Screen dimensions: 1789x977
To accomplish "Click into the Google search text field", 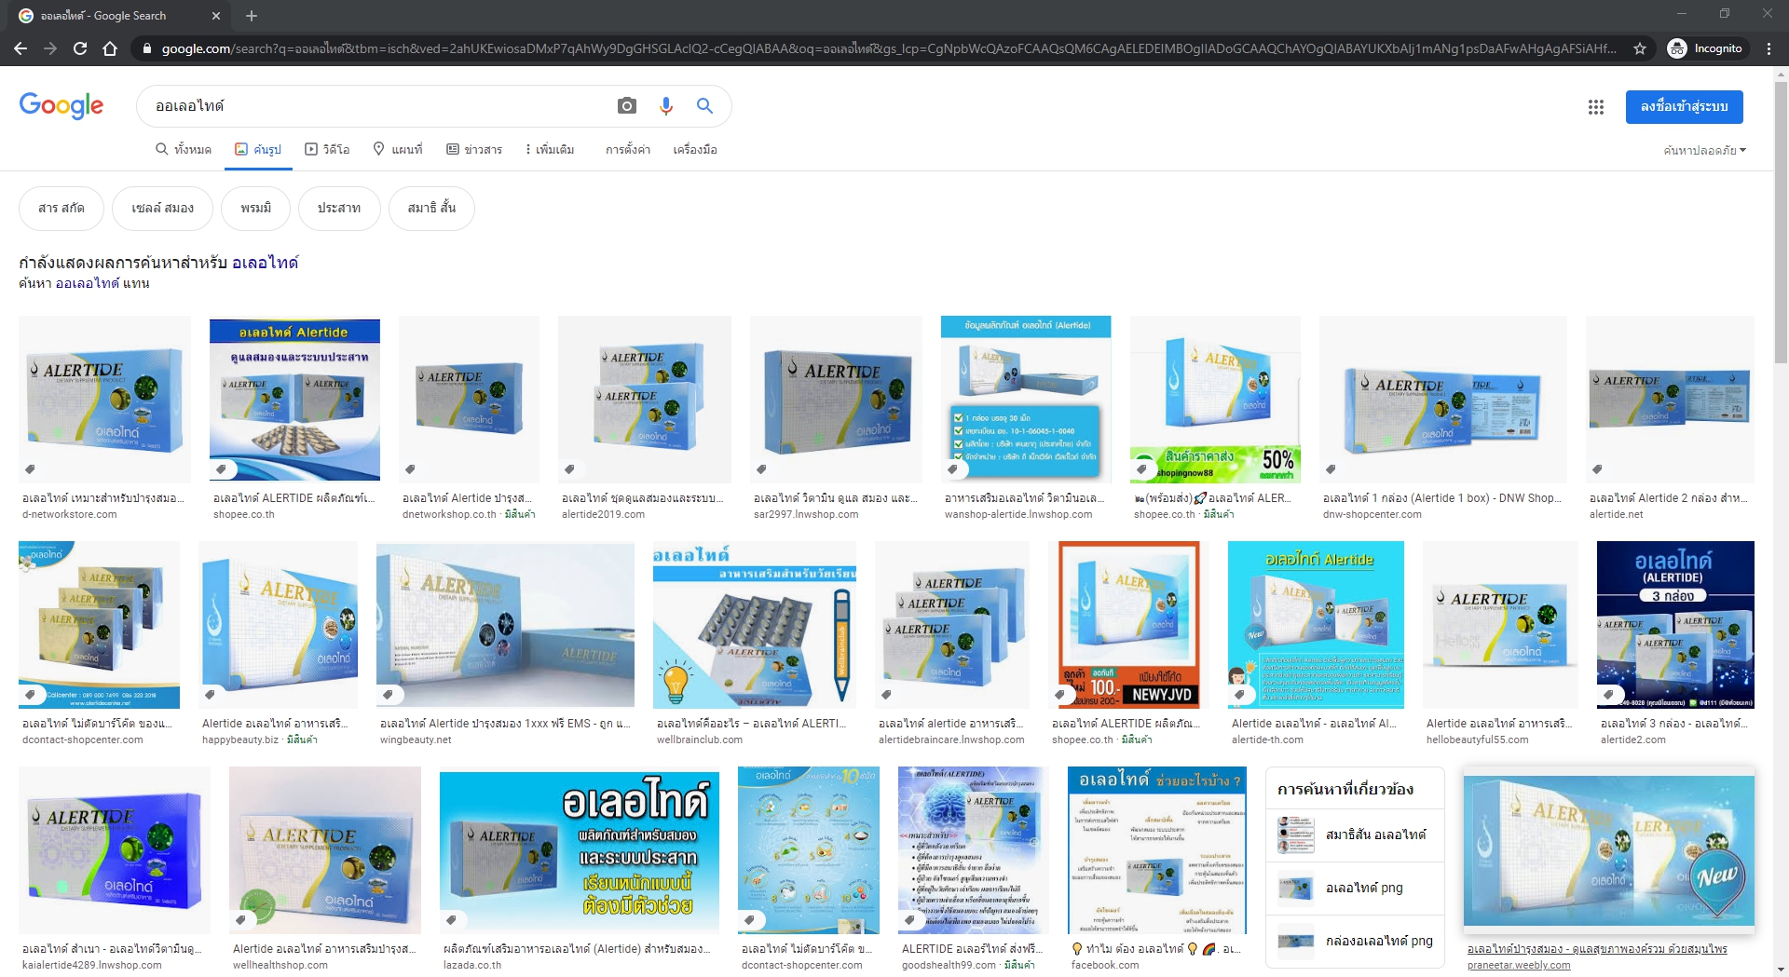I will click(373, 106).
